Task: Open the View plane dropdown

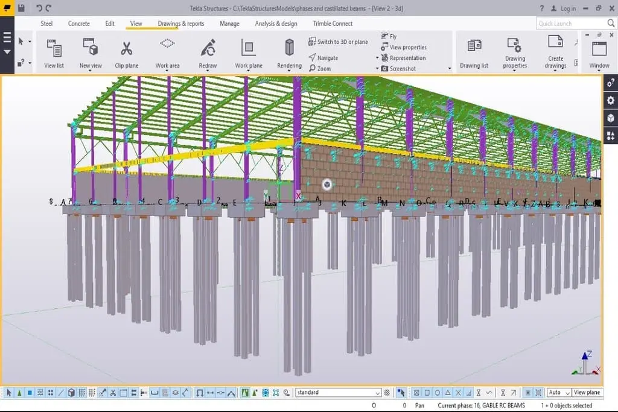Action: 587,392
